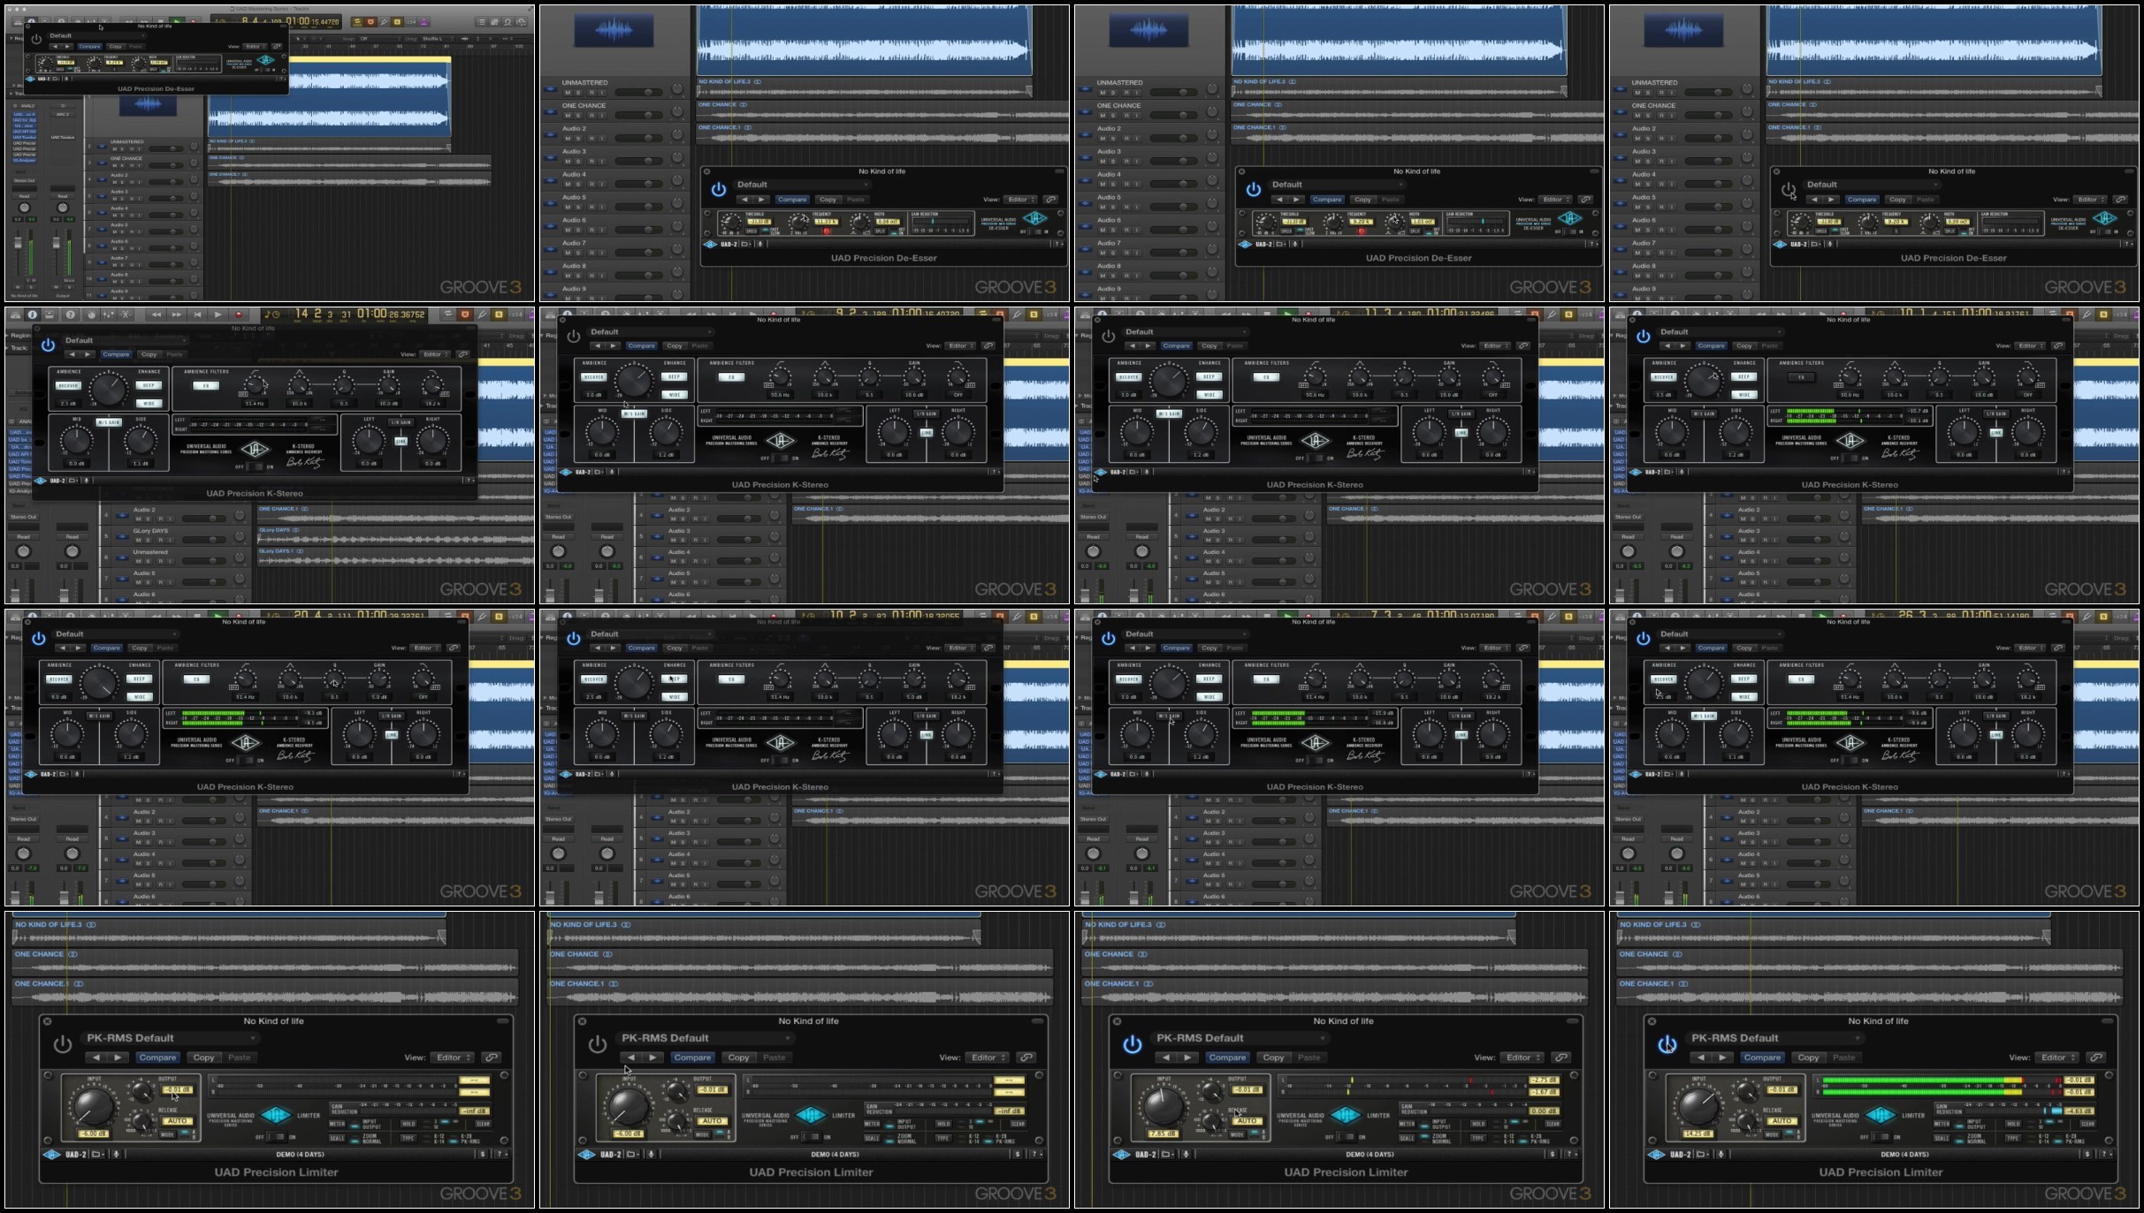Open the Library icon in the GLory DAYS frame
The image size is (2144, 1213).
(x=15, y=315)
